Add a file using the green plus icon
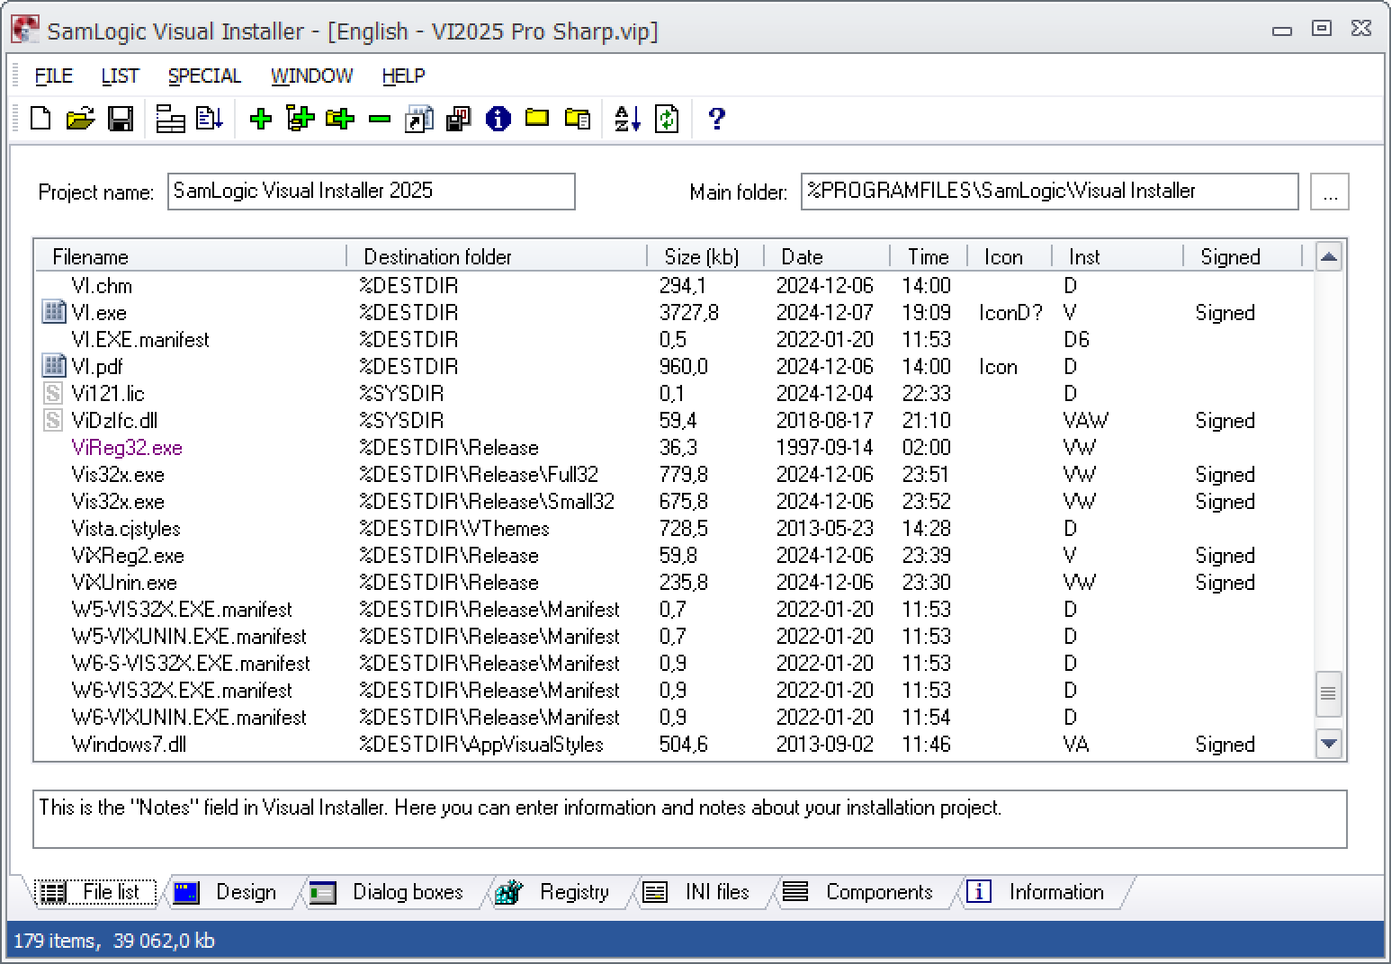 pyautogui.click(x=261, y=119)
